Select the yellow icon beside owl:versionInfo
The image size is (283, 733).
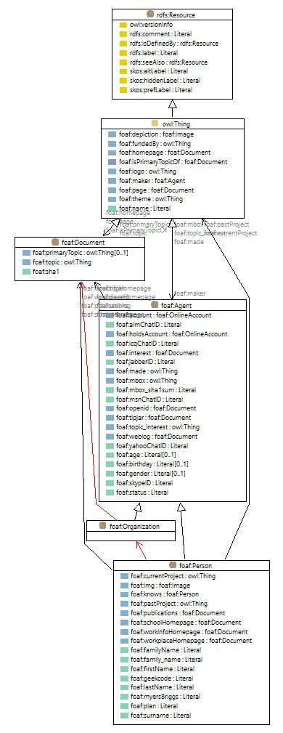pyautogui.click(x=123, y=25)
